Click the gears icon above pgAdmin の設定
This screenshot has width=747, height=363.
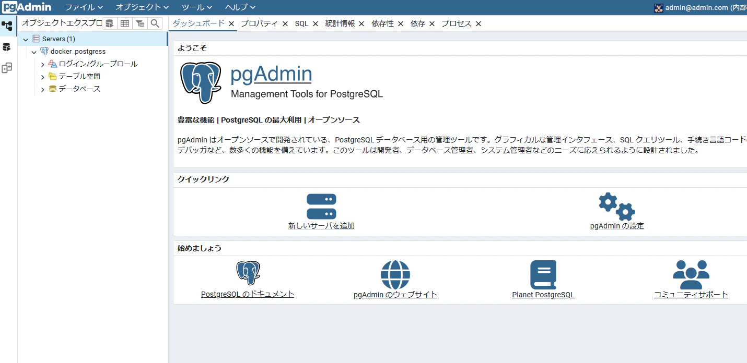point(617,207)
